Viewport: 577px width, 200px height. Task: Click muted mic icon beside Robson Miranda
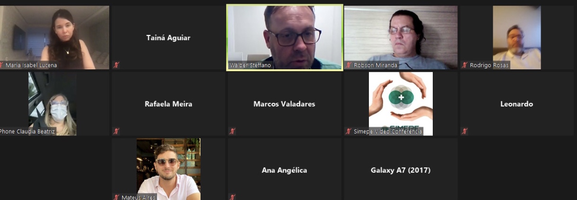349,65
